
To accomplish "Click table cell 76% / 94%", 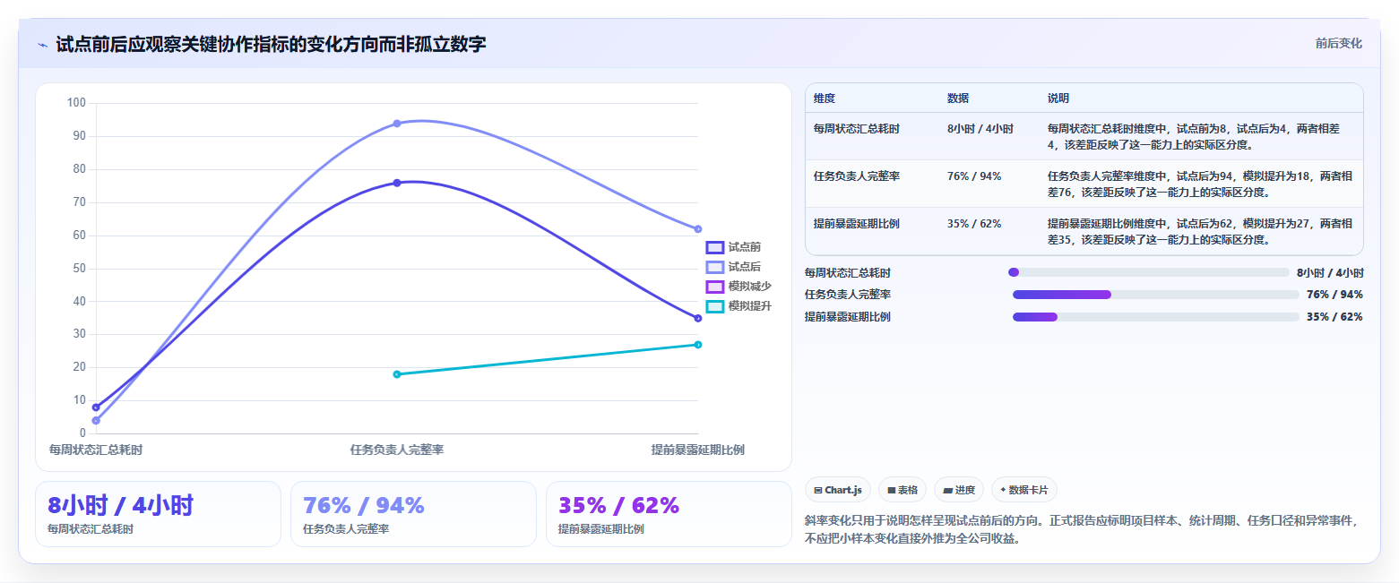I will click(x=974, y=176).
